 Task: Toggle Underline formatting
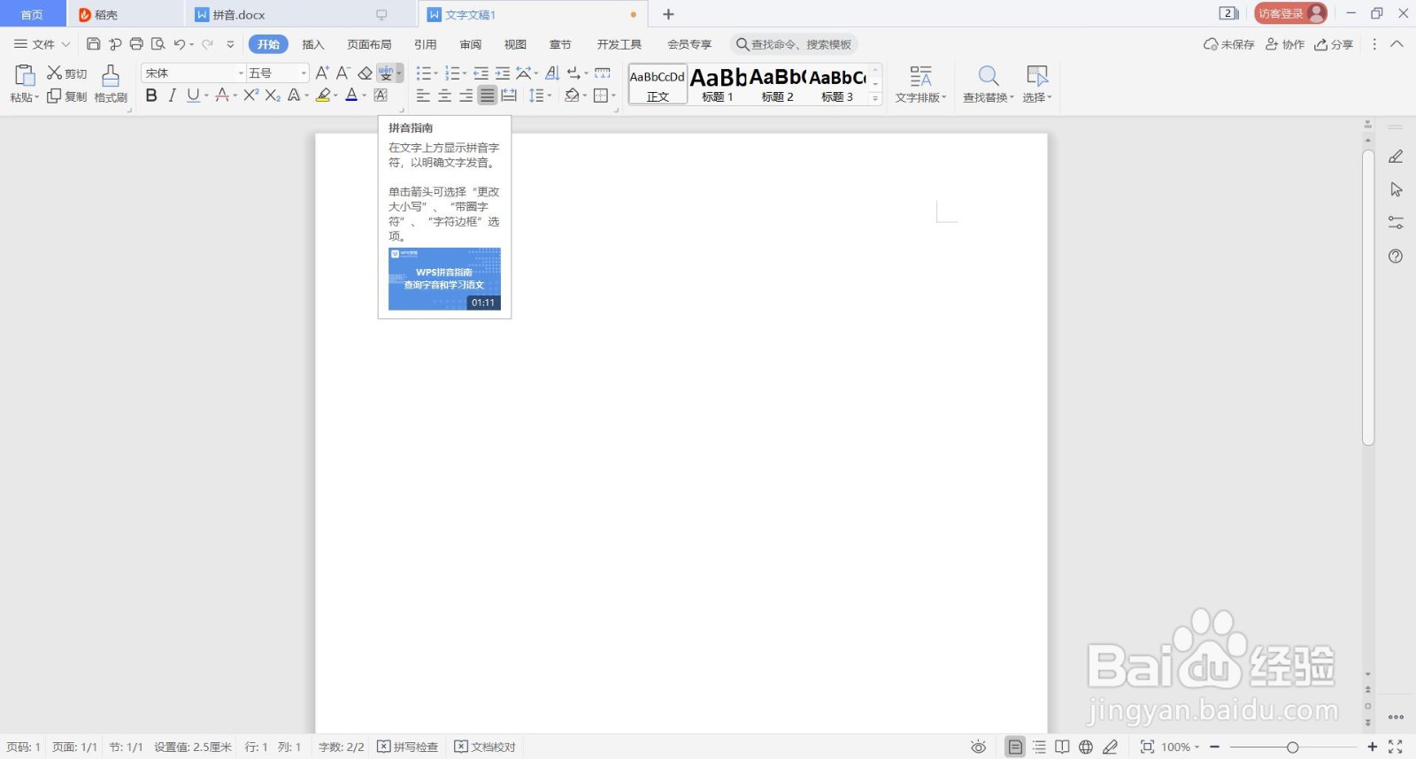point(193,95)
